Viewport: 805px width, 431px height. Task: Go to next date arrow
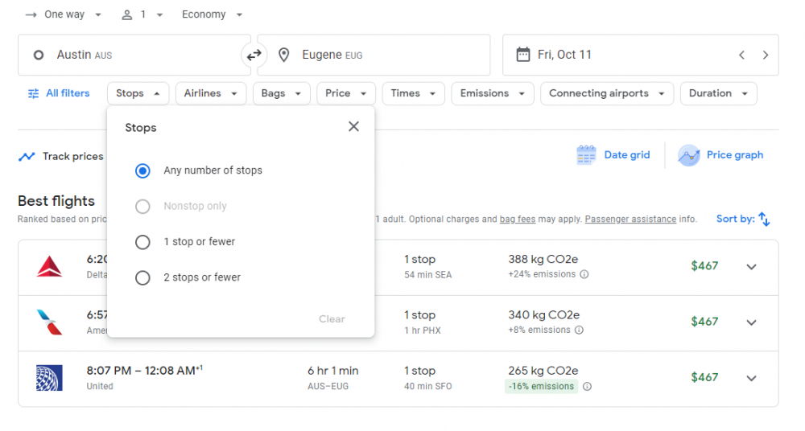[x=765, y=55]
